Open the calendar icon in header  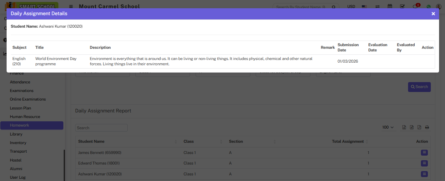click(x=390, y=7)
